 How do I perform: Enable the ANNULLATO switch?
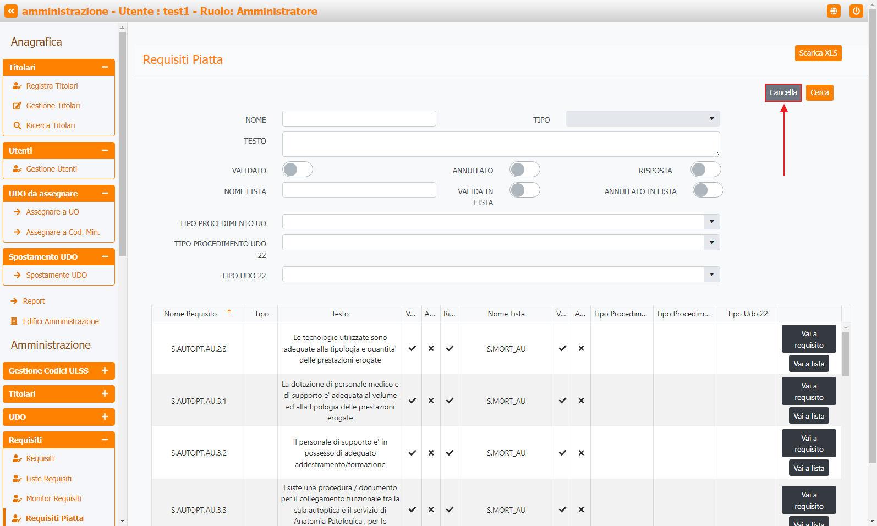[524, 169]
